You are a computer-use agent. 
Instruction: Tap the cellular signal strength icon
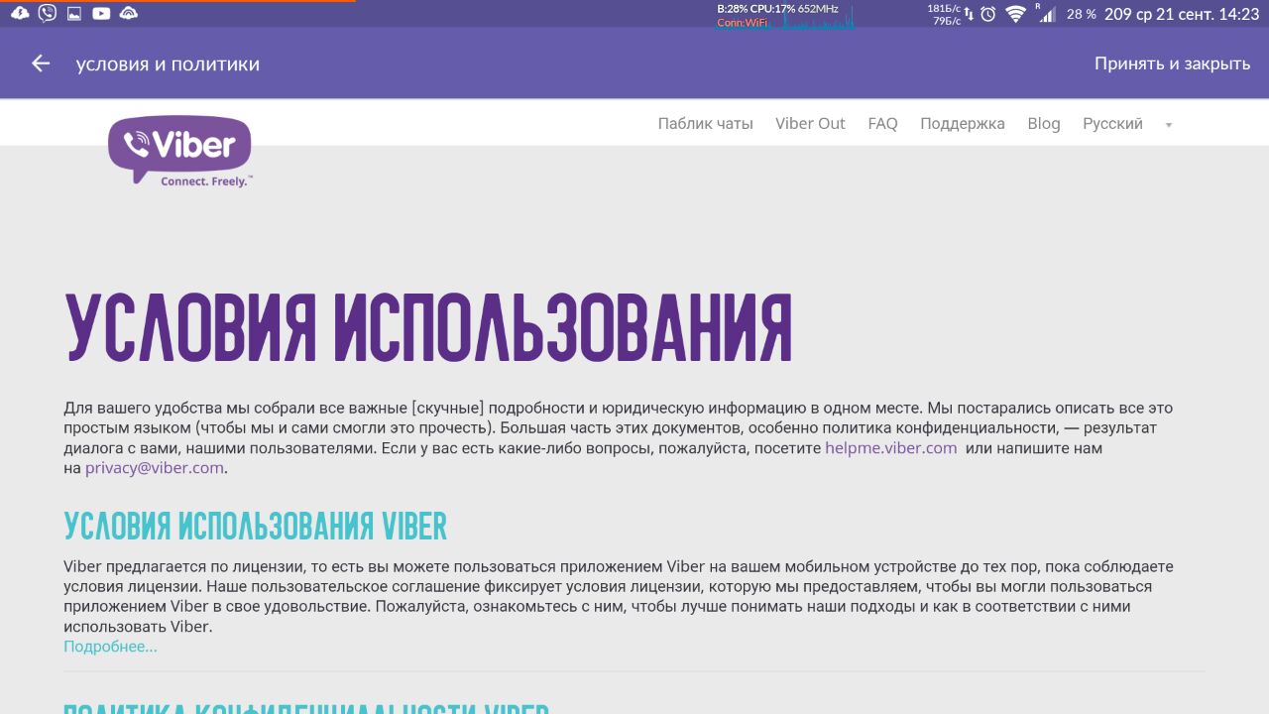tap(1047, 14)
